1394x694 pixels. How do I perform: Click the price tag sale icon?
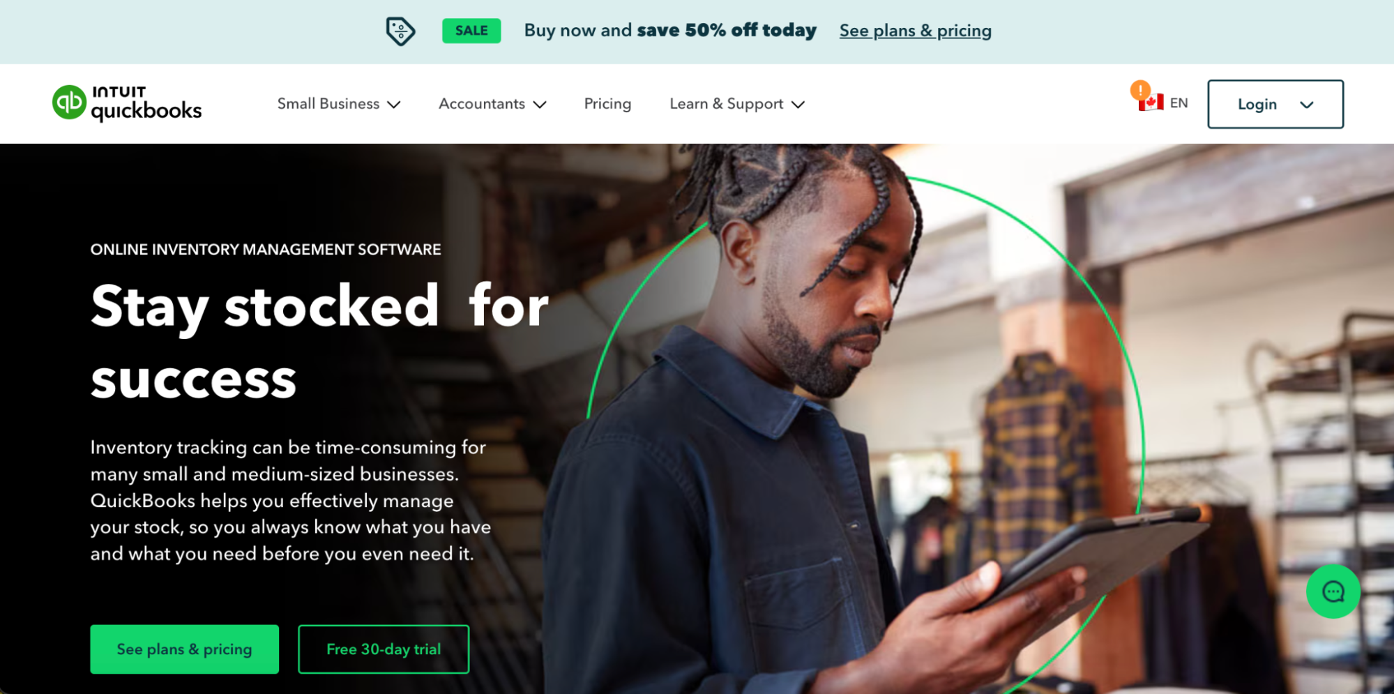pyautogui.click(x=400, y=31)
